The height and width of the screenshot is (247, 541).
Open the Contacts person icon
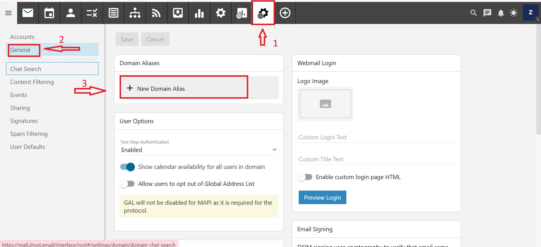click(x=71, y=13)
